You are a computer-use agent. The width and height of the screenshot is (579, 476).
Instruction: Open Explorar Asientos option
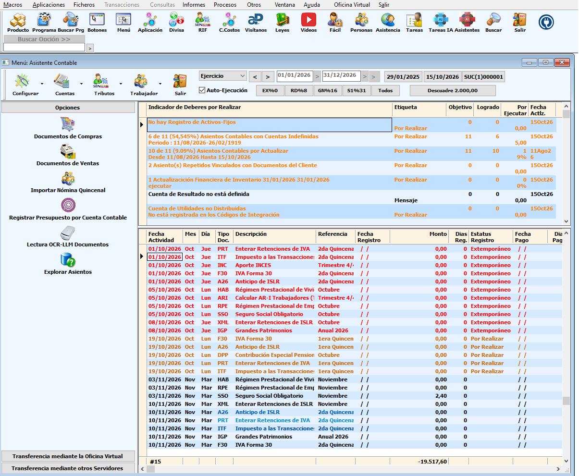pyautogui.click(x=68, y=264)
